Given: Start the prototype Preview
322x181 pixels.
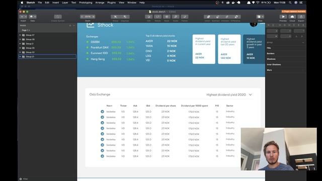Looking at the screenshot, I should click(x=283, y=17).
